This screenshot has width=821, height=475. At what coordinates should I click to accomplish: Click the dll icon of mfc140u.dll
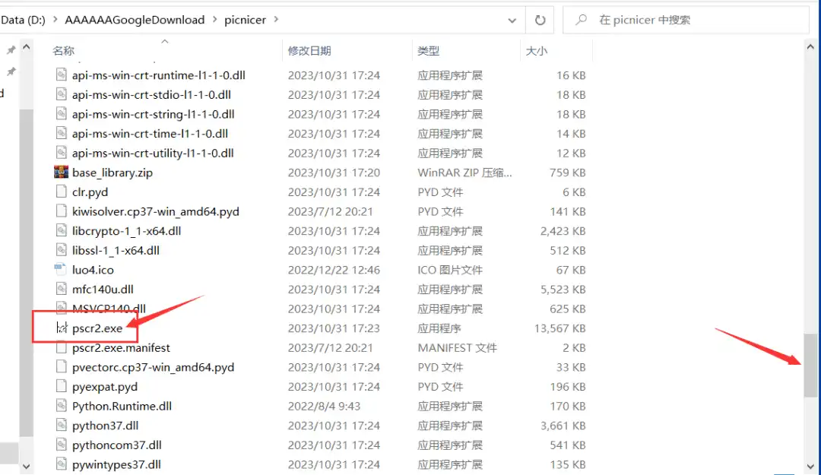click(62, 289)
